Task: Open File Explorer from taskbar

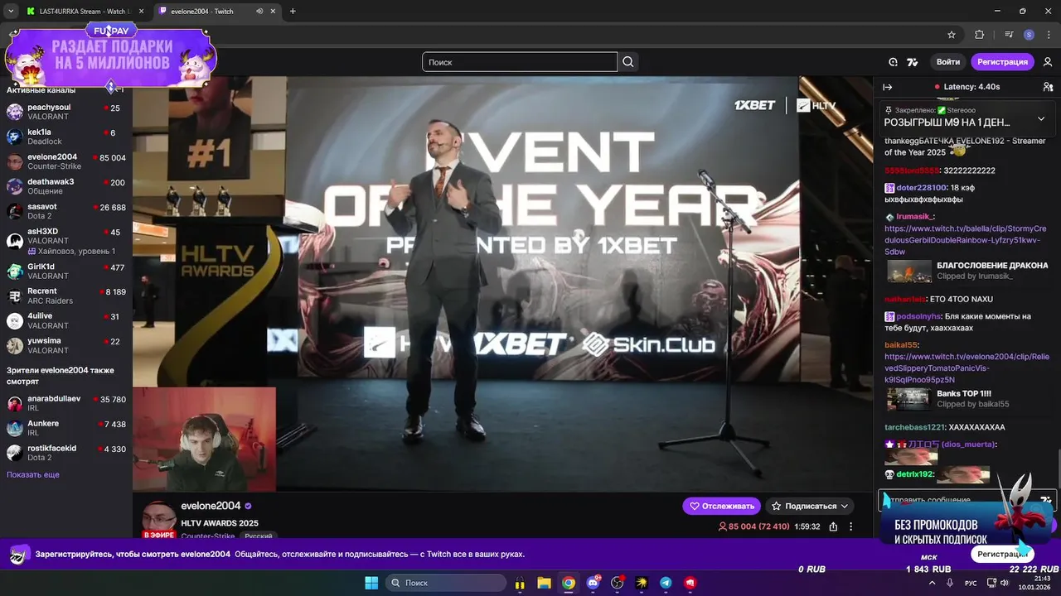Action: [544, 583]
